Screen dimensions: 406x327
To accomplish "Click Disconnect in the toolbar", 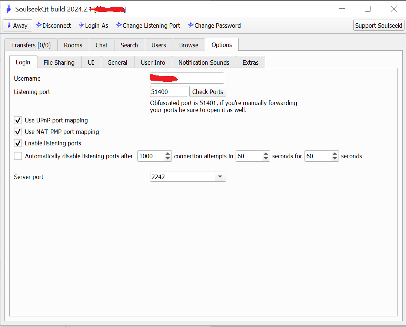I will click(53, 26).
